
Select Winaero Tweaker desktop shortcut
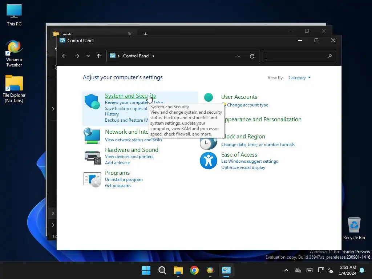point(14,54)
